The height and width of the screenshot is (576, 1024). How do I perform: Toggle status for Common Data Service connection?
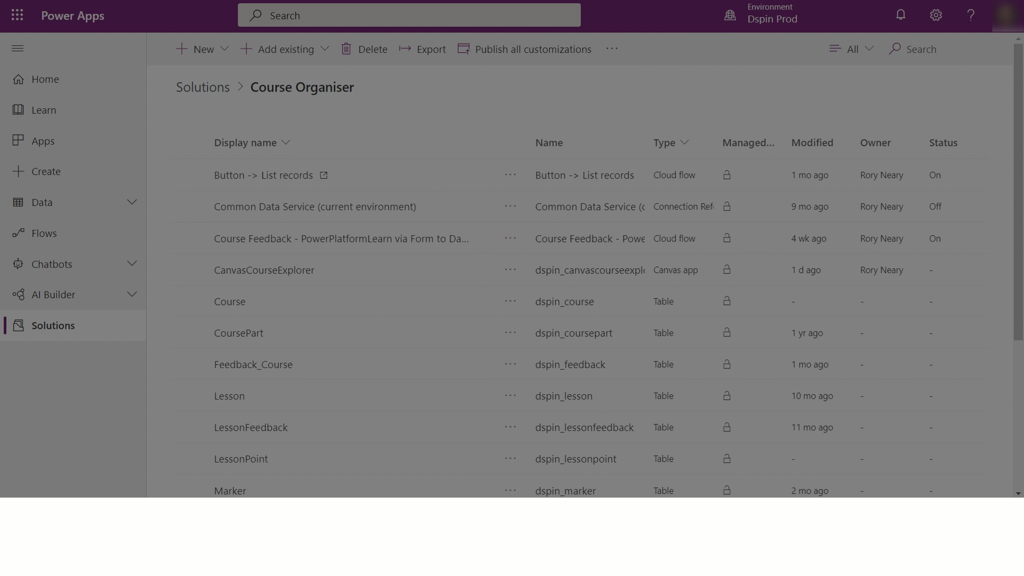point(935,206)
